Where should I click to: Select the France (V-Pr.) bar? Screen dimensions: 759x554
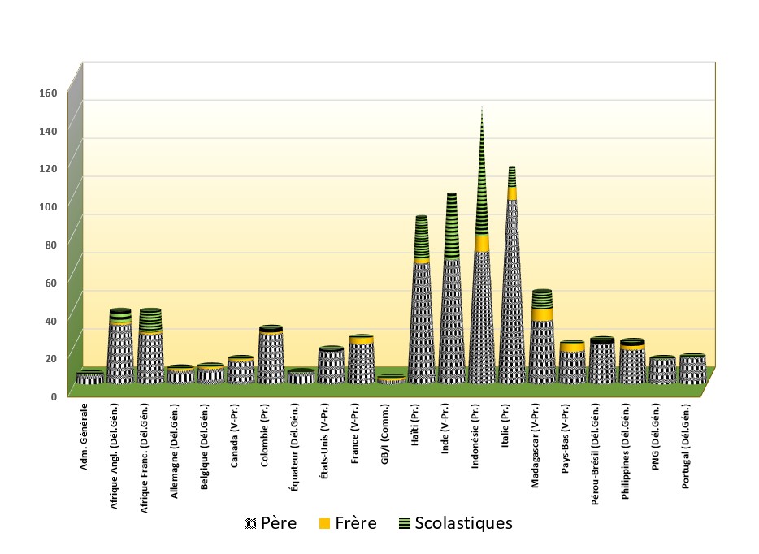tap(362, 359)
